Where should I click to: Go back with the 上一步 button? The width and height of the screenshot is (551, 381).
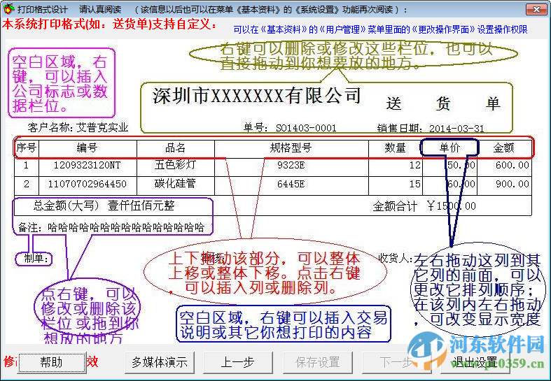tap(238, 362)
